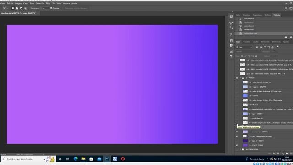The width and height of the screenshot is (293, 165).
Task: Click the dark purple 'Capa 2' layer thumbnail
Action: pyautogui.click(x=245, y=141)
